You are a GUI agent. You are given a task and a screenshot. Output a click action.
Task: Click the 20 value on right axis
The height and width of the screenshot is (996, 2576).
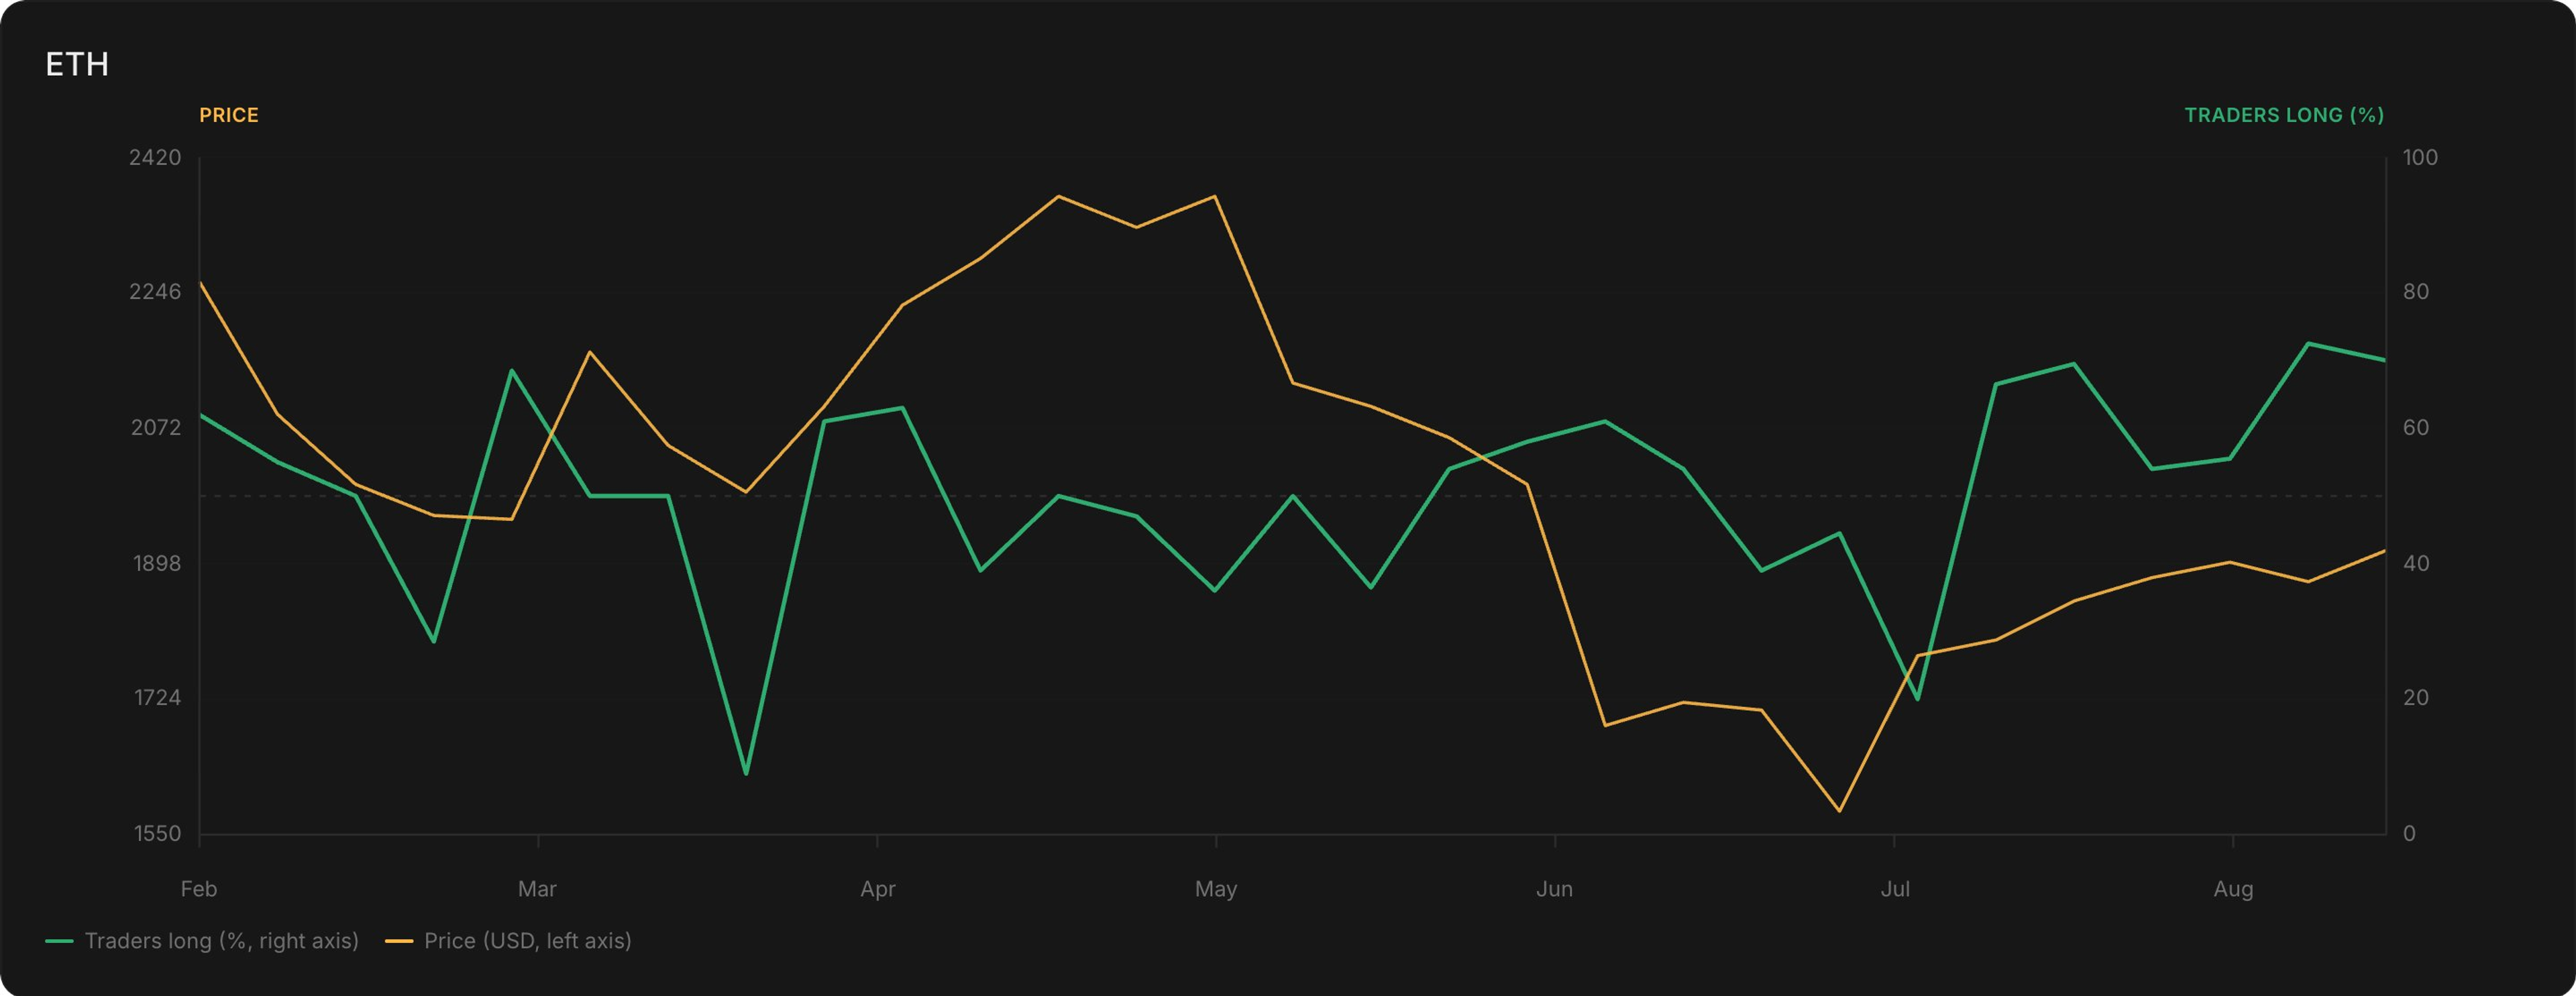tap(2416, 697)
